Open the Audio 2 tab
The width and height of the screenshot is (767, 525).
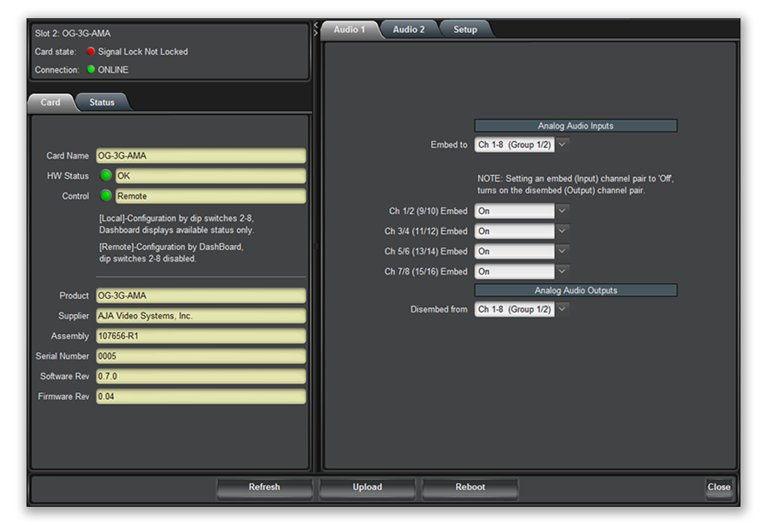(x=409, y=29)
